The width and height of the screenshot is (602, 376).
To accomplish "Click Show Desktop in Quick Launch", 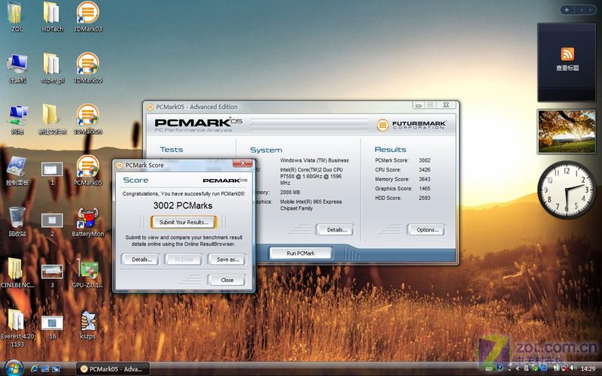I will pyautogui.click(x=45, y=369).
